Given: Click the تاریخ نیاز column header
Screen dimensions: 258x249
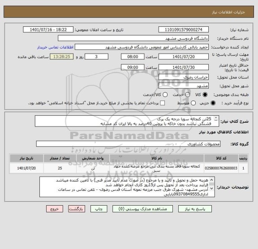Looking at the screenshot, I should (x=26, y=158).
